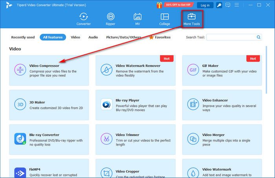Image resolution: width=275 pixels, height=178 pixels.
Task: Open the Blu-ray Player title
Action: 127,100
